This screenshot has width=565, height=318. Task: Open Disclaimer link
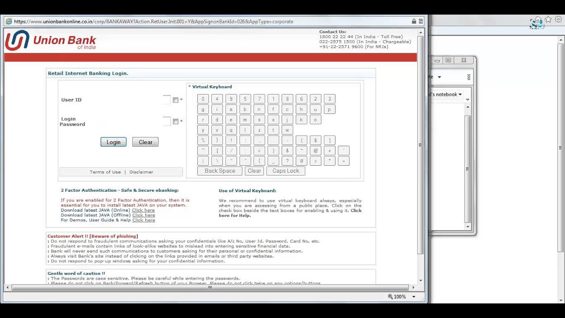point(141,172)
